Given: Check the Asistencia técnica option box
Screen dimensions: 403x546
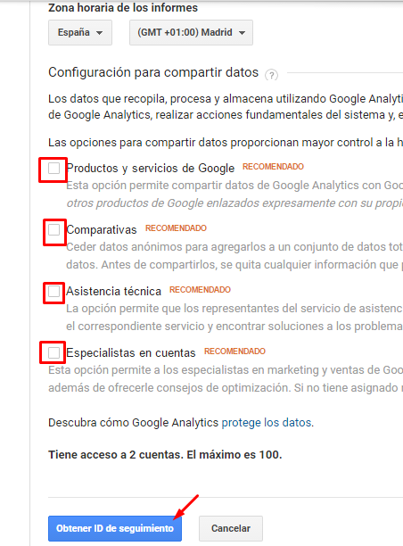Looking at the screenshot, I should point(54,292).
